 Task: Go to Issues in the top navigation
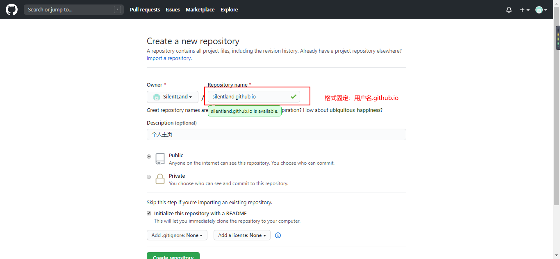click(173, 10)
